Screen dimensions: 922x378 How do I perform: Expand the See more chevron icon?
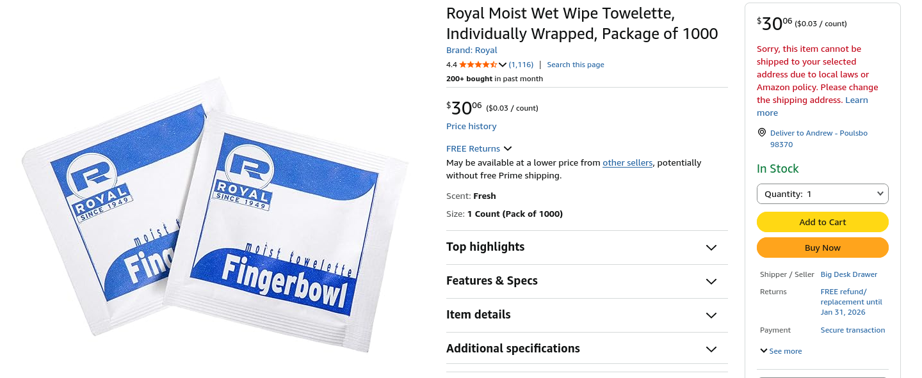763,351
